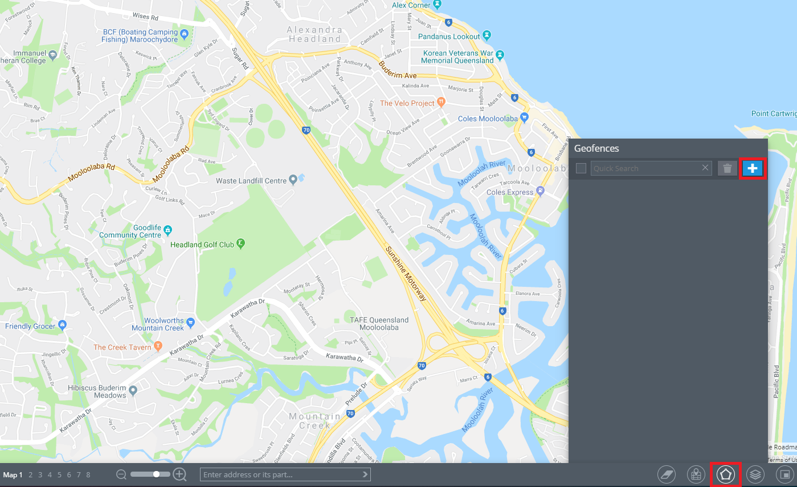Screen dimensions: 797x487
Task: Switch to map tab 7
Action: click(79, 474)
